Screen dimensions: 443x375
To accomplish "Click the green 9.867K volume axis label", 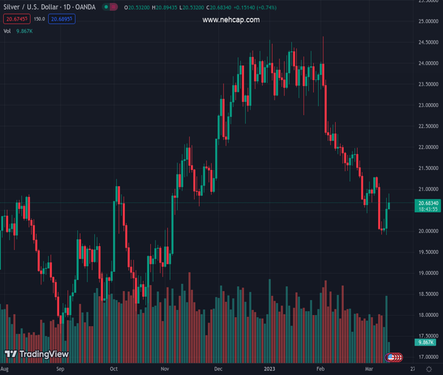I will (x=426, y=342).
